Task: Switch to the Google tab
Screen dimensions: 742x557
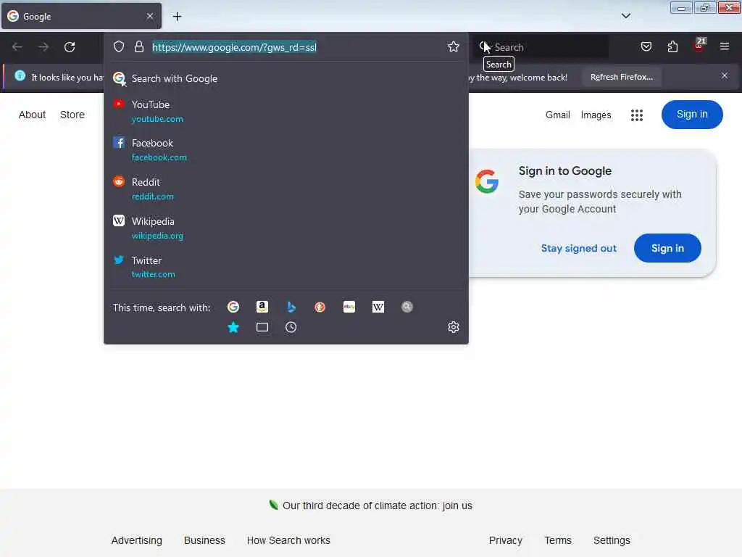Action: tap(81, 16)
